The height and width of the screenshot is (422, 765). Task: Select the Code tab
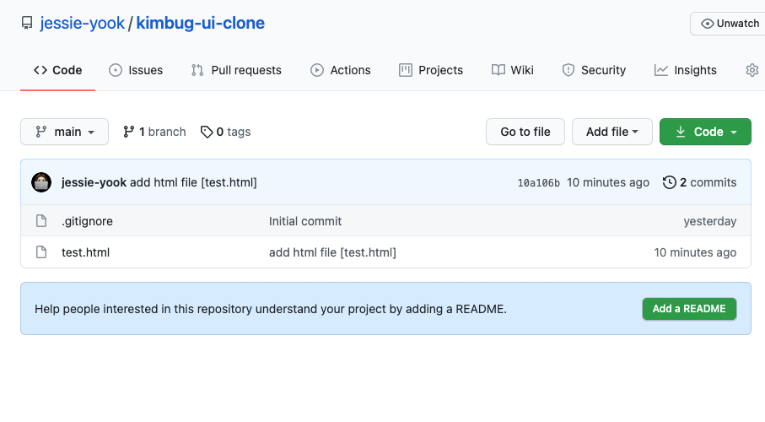(x=57, y=70)
